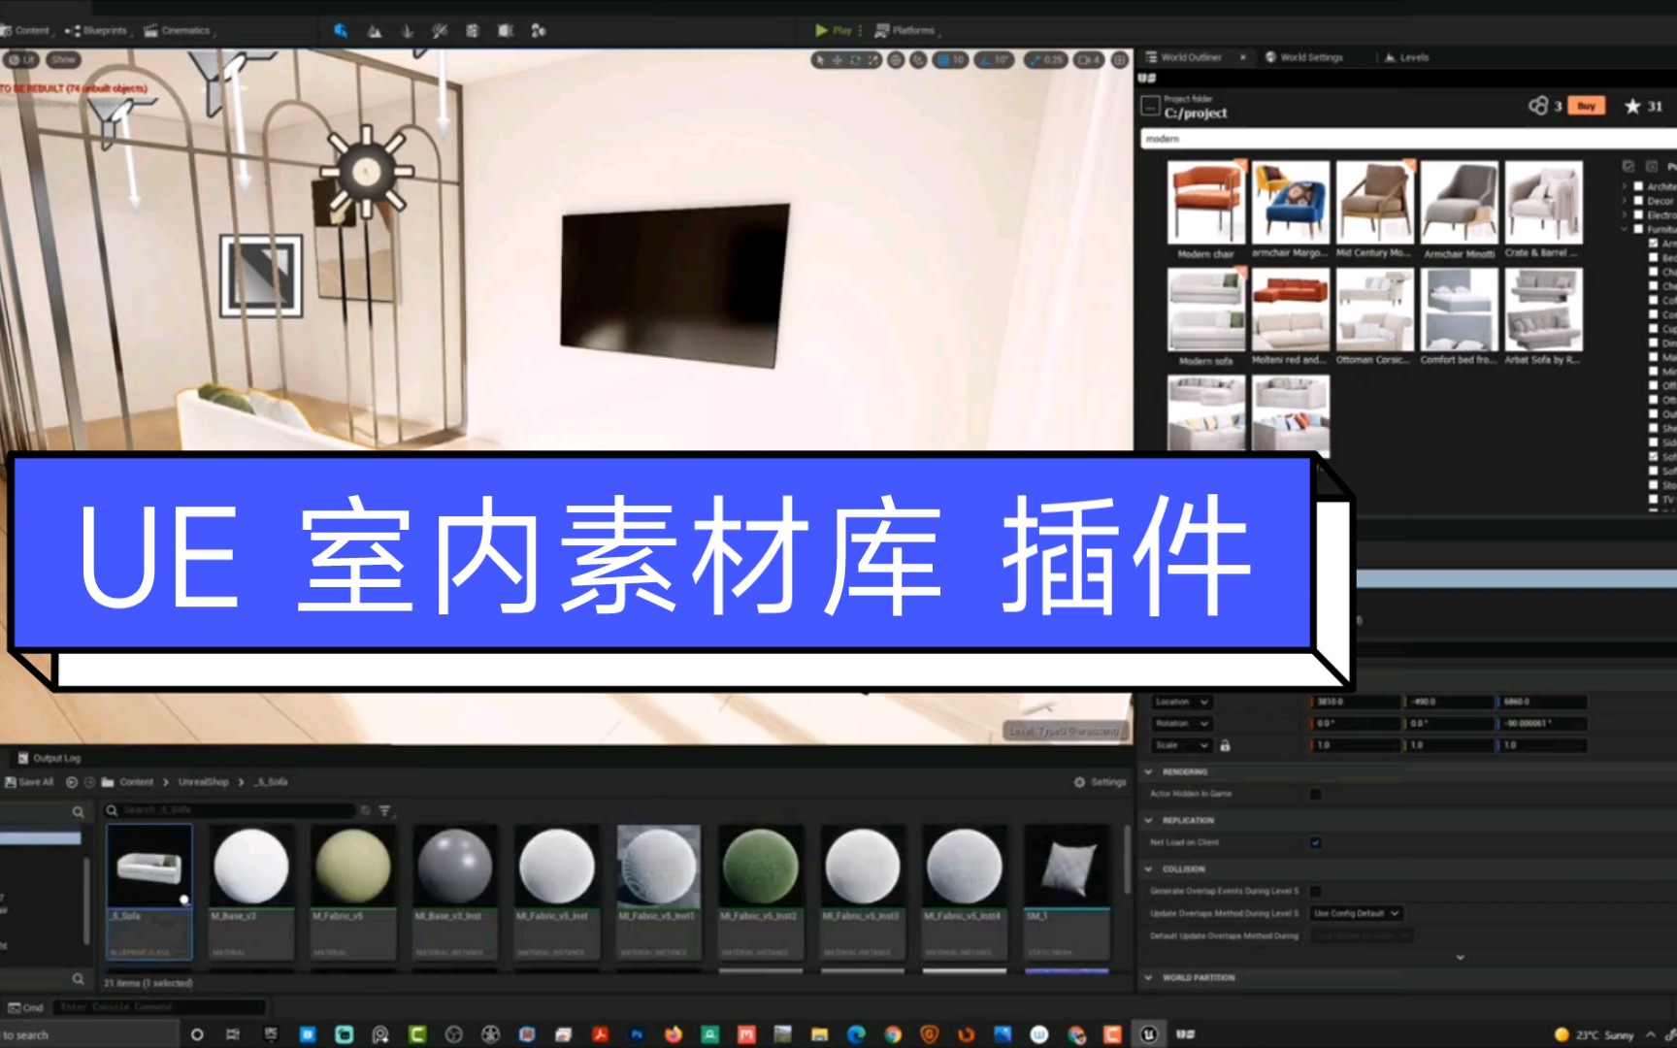
Task: Click Project folder browse button
Action: (1150, 106)
